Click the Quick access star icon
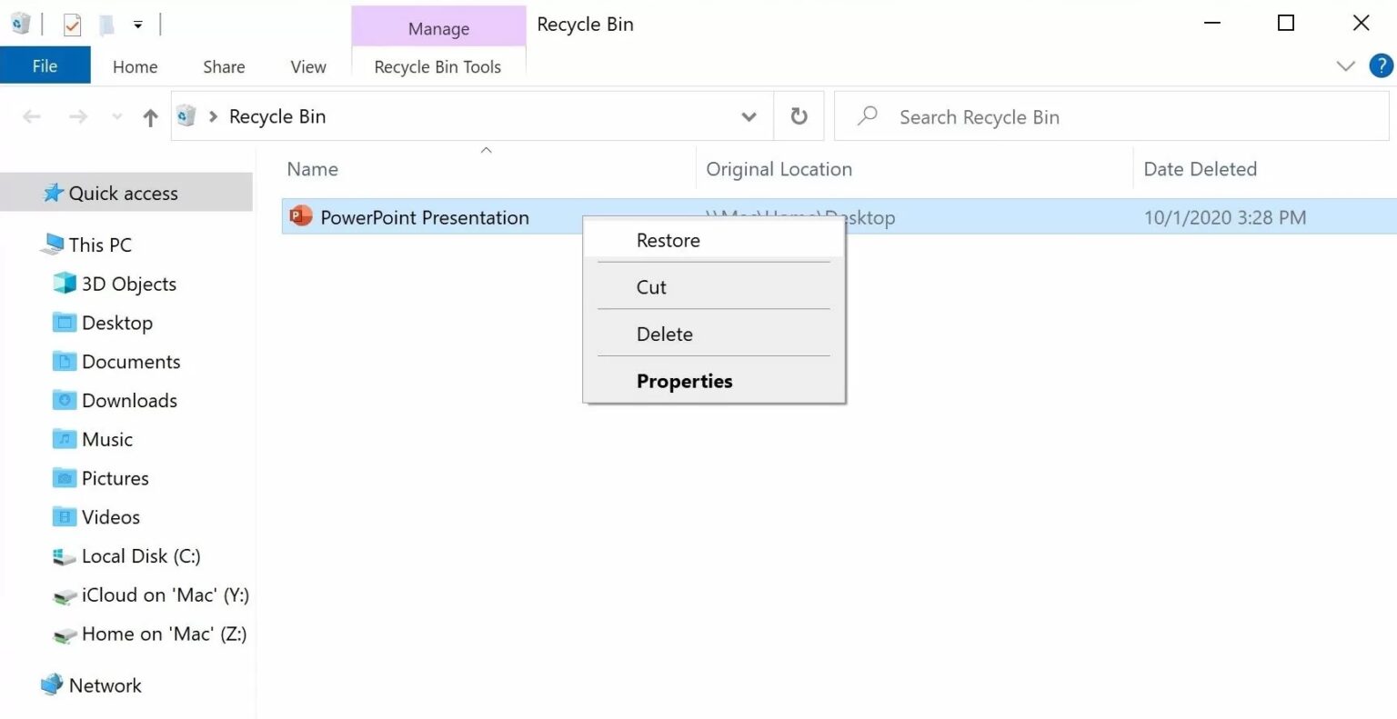This screenshot has width=1397, height=719. point(53,192)
